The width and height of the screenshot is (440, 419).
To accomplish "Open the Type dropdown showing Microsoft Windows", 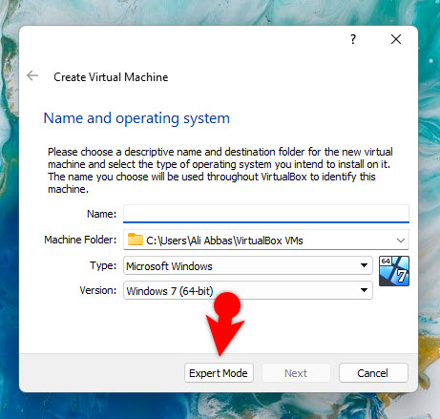I will coord(248,265).
